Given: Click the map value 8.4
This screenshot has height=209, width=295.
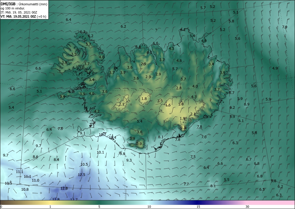Looking at the screenshot, I should click(56, 159).
